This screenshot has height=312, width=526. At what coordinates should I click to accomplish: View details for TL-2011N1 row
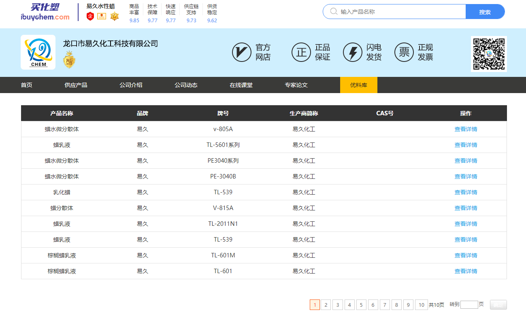pyautogui.click(x=466, y=224)
